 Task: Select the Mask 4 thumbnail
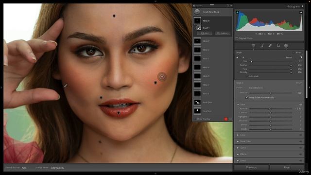click(197, 68)
